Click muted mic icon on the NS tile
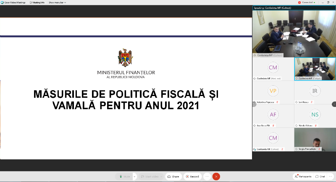The image size is (336, 182). [316, 126]
